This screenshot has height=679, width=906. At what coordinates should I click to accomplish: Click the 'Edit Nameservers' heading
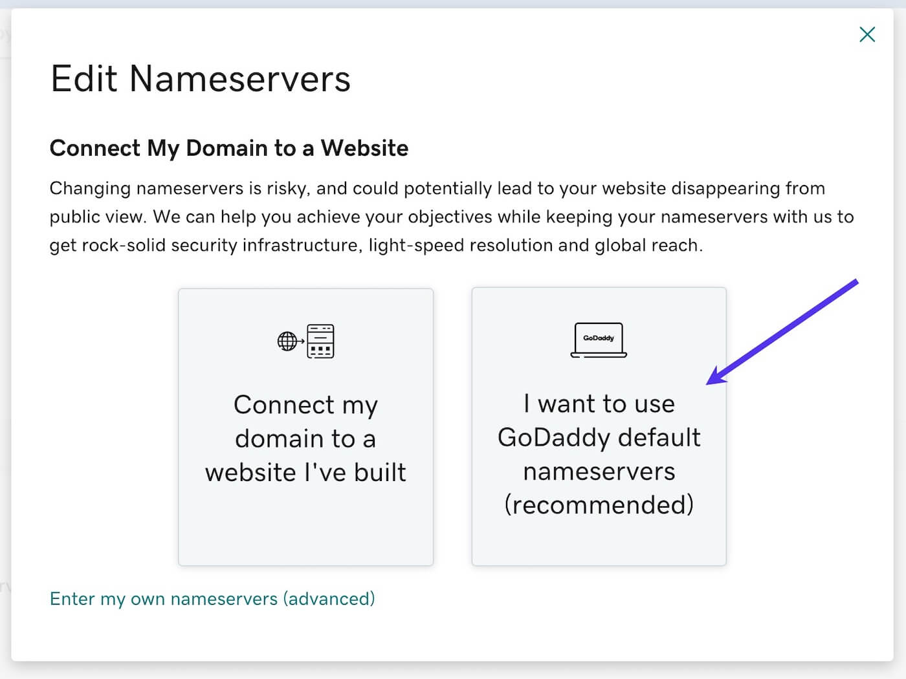coord(201,78)
